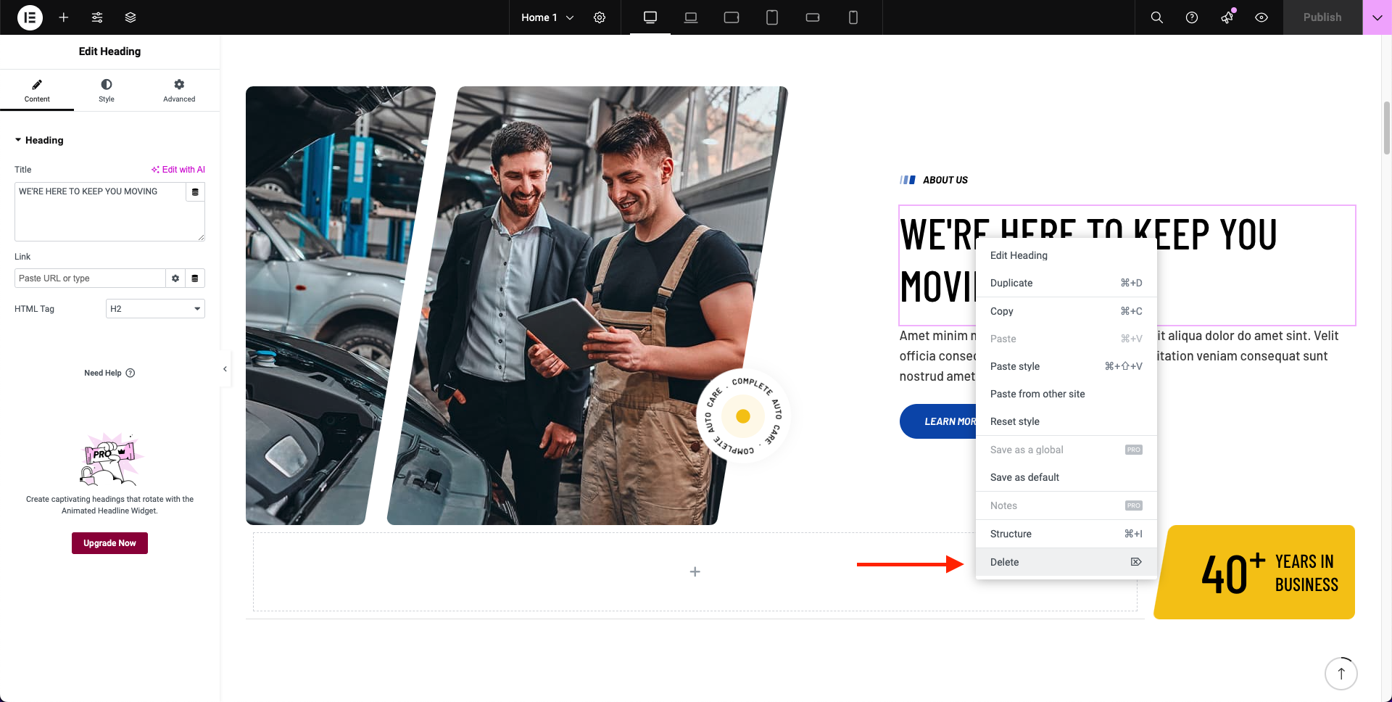Open the Structure layers icon

coord(130,17)
